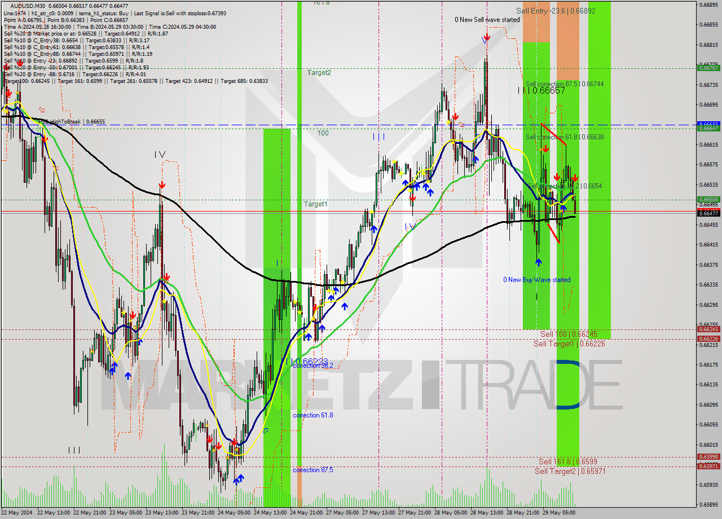Select the 'correction 87.5' blue label

tap(313, 470)
